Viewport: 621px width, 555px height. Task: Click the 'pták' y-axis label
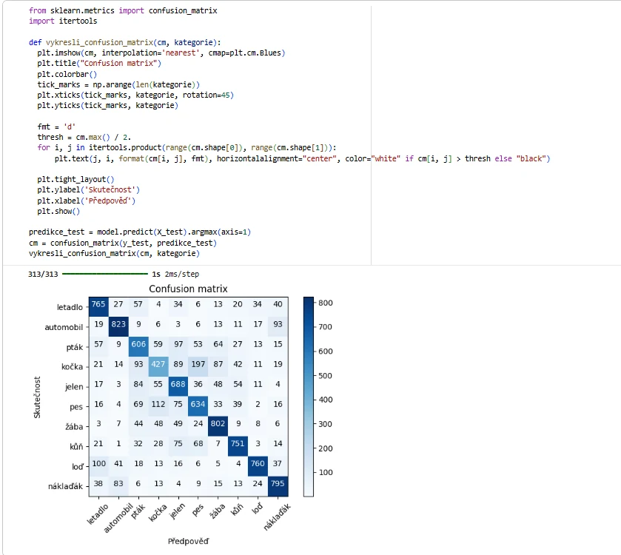pos(75,348)
